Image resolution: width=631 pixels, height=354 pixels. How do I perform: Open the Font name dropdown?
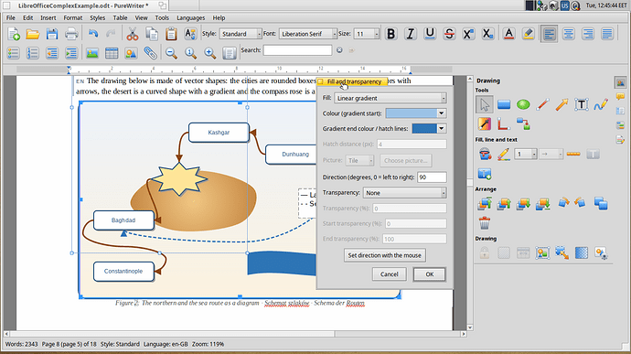(x=308, y=34)
